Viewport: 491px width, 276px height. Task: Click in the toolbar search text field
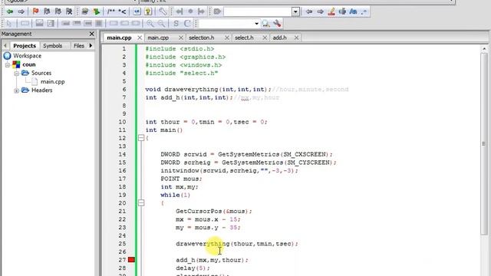tap(258, 12)
